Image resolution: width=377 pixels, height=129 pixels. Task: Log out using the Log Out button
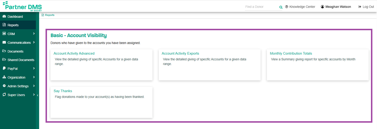pos(366,7)
